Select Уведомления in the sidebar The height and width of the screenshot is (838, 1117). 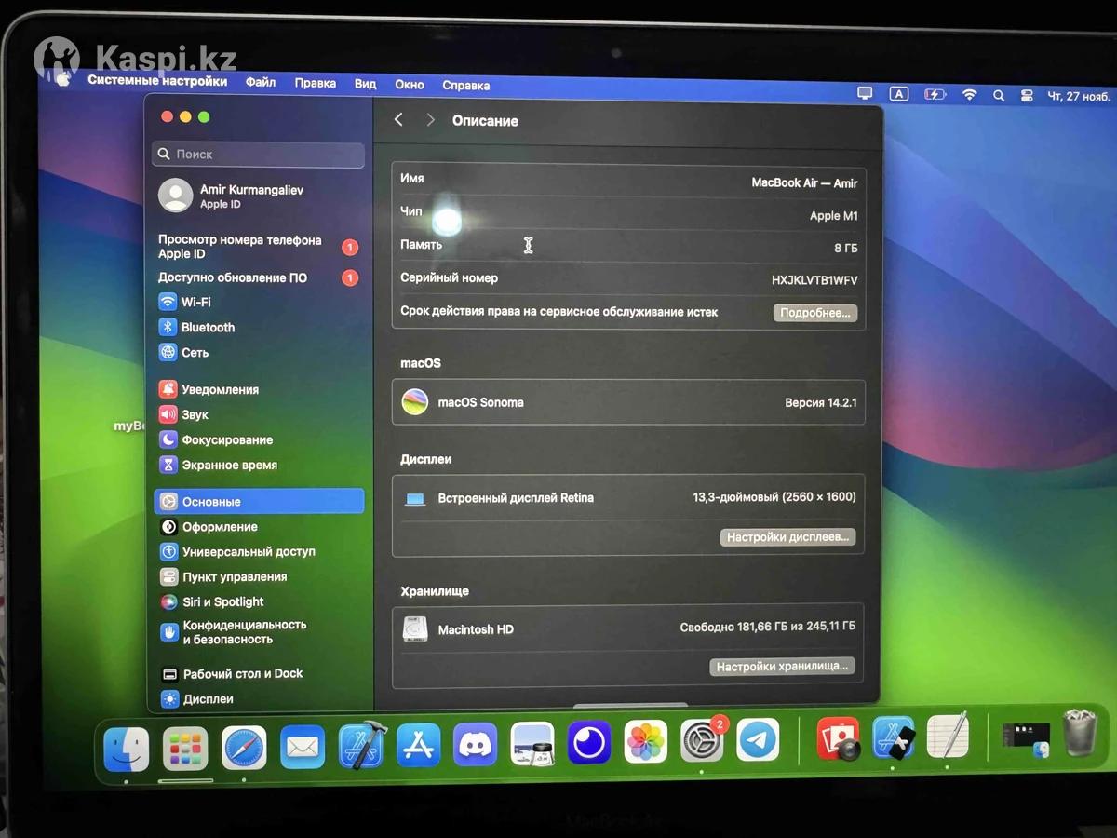[x=220, y=389]
